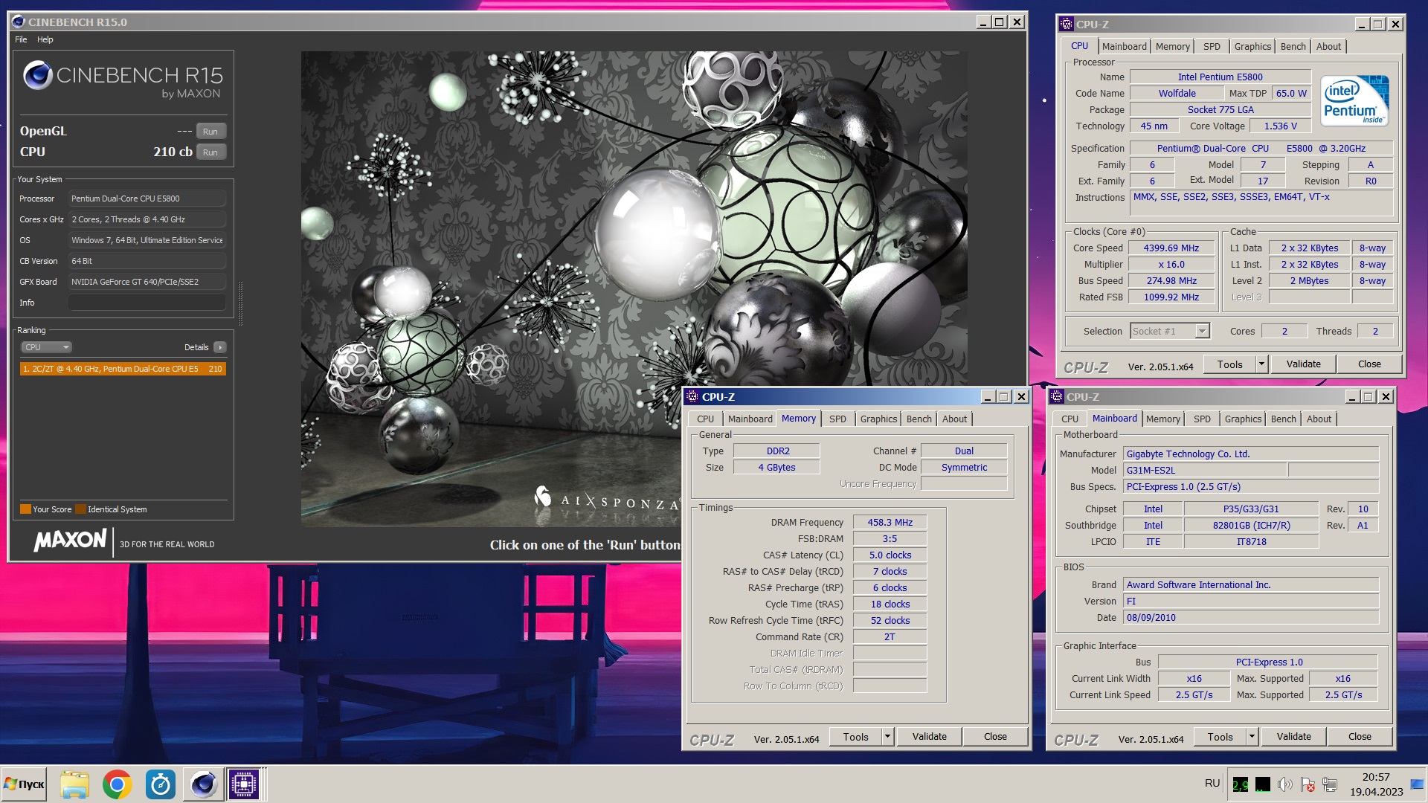Image resolution: width=1428 pixels, height=803 pixels.
Task: Click the Core Speed value 4399.69 MHz
Action: tap(1171, 248)
